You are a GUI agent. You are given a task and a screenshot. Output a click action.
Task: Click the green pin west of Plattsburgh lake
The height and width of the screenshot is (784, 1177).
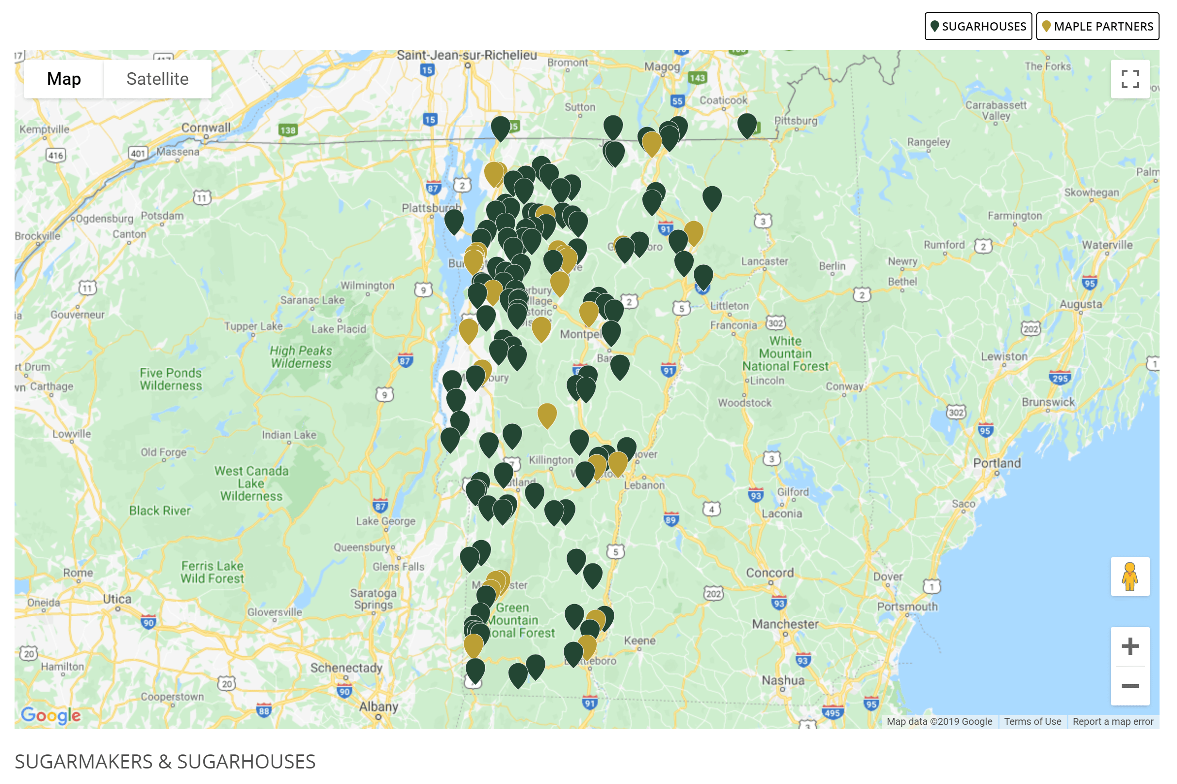pyautogui.click(x=454, y=221)
